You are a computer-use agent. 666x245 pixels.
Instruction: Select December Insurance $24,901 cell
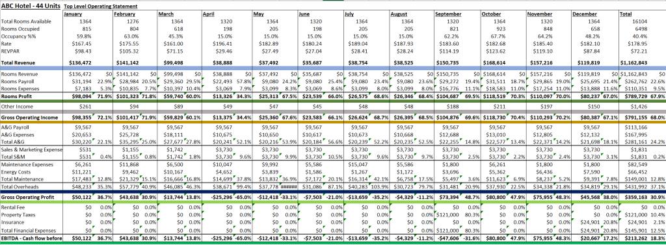[587, 222]
